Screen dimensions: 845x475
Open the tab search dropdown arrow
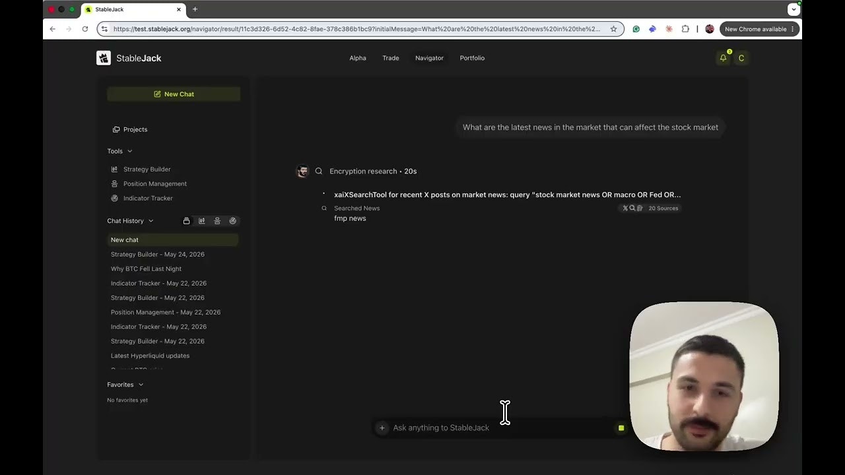point(794,9)
